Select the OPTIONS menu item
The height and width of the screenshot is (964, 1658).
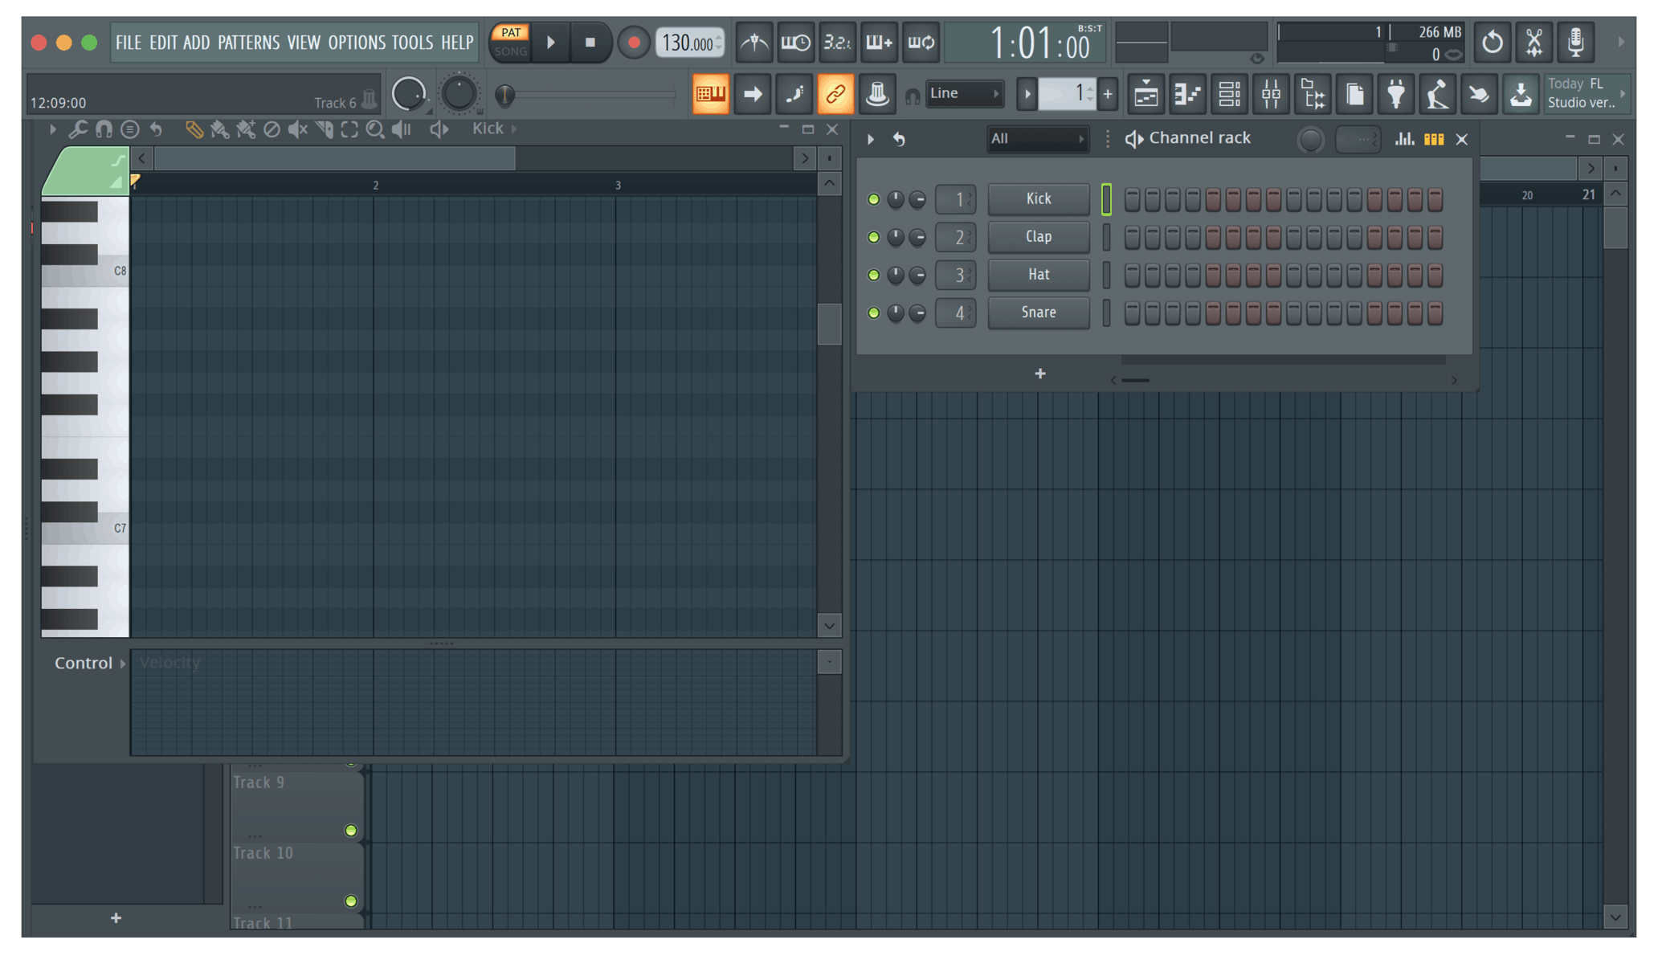[x=356, y=41]
